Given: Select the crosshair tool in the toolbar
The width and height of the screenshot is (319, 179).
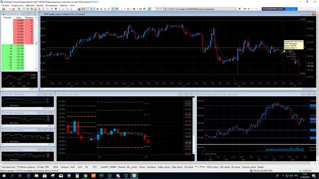Looking at the screenshot, I should pyautogui.click(x=98, y=9).
